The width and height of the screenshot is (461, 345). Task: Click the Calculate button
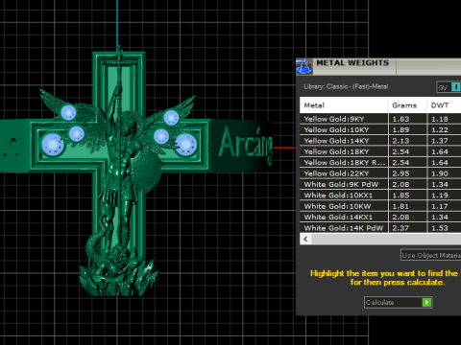click(x=398, y=302)
